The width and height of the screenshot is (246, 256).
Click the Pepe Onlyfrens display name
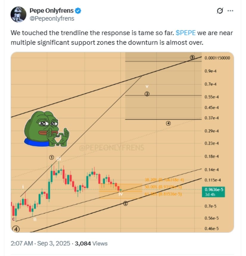coord(52,11)
